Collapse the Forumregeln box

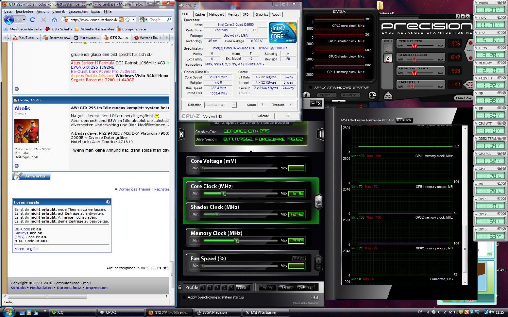click(108, 202)
